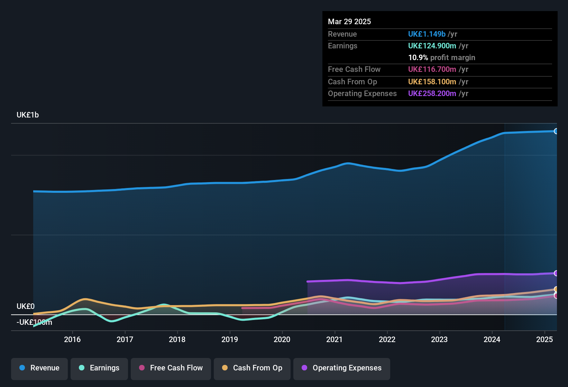The height and width of the screenshot is (387, 568).
Task: Click the blue Revenue legend dot
Action: click(x=22, y=368)
